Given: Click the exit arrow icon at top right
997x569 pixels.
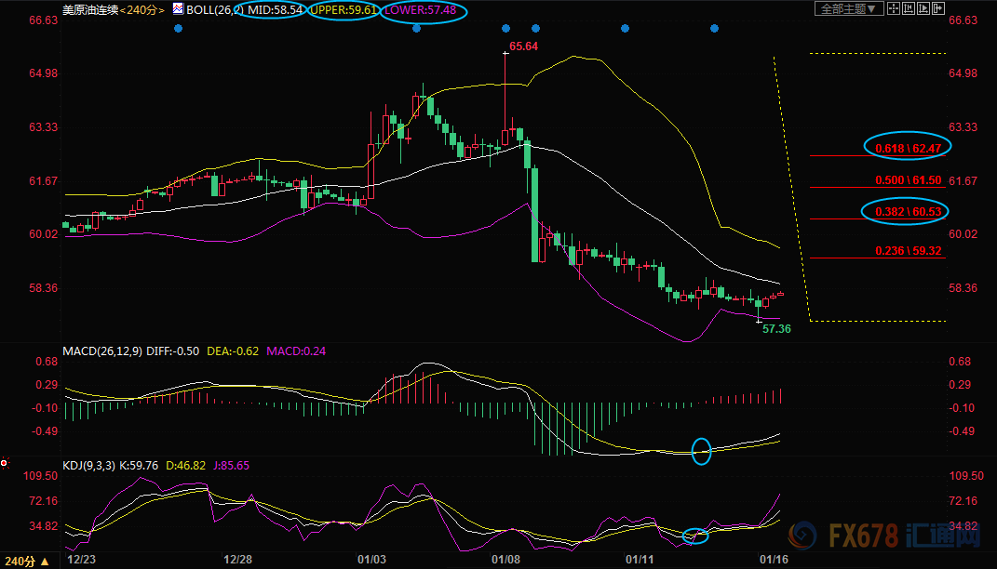Looking at the screenshot, I should coord(937,8).
